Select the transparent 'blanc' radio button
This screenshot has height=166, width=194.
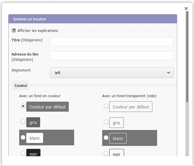click(x=106, y=138)
